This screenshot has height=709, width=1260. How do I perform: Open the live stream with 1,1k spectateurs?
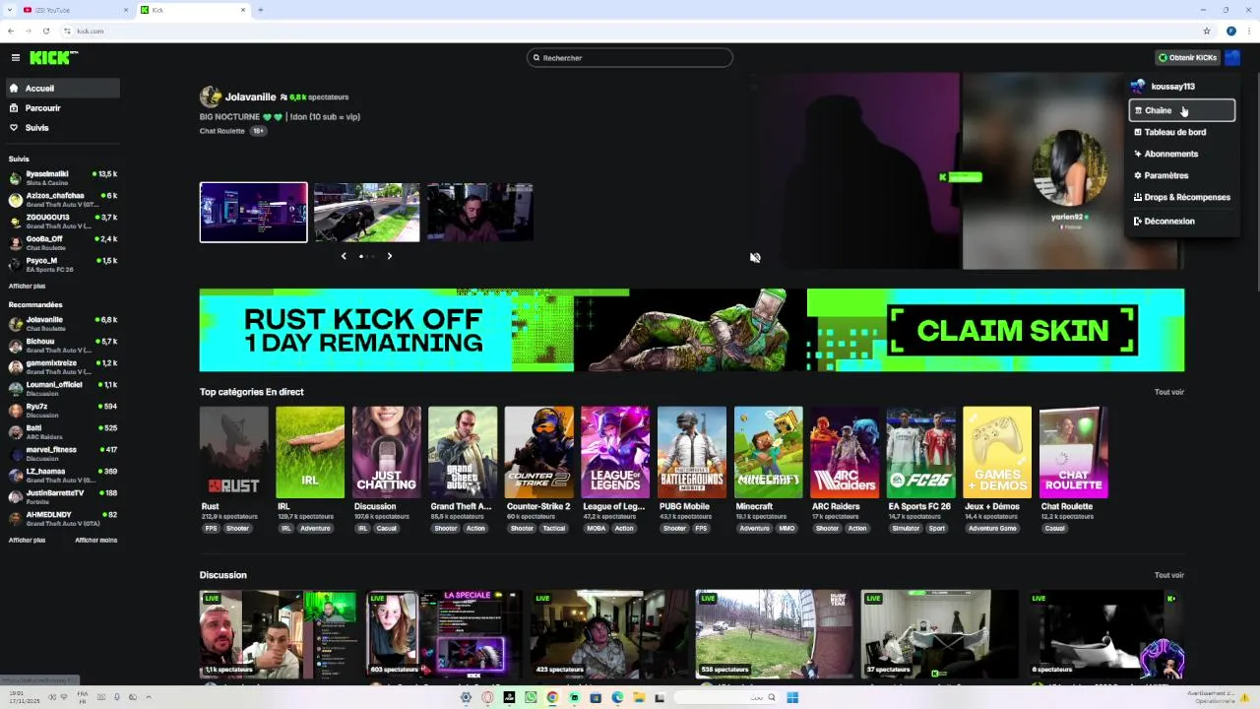click(278, 635)
